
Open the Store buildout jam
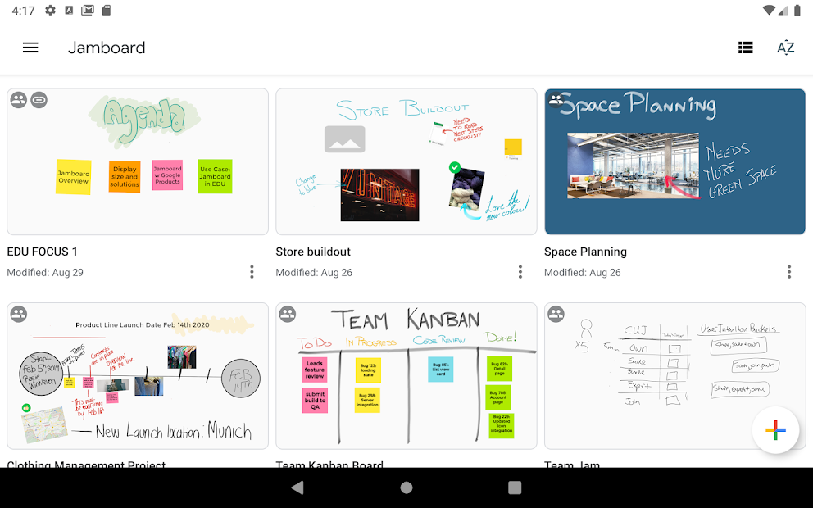click(406, 161)
